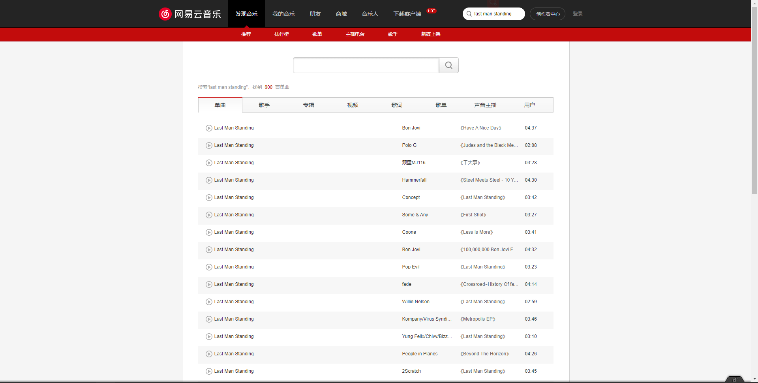The height and width of the screenshot is (383, 758).
Task: Open artist Bon Jovi in the 04:37 row
Action: [411, 128]
